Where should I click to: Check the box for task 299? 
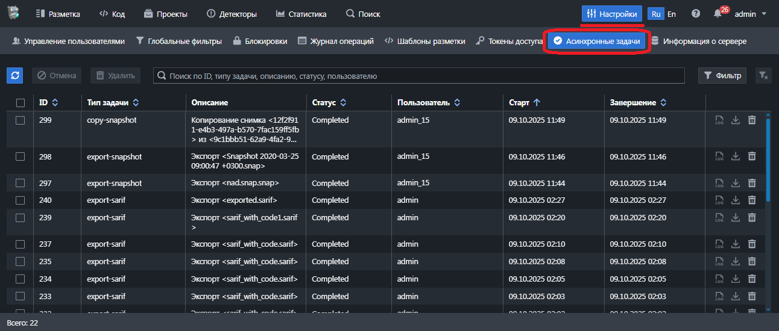tap(20, 120)
